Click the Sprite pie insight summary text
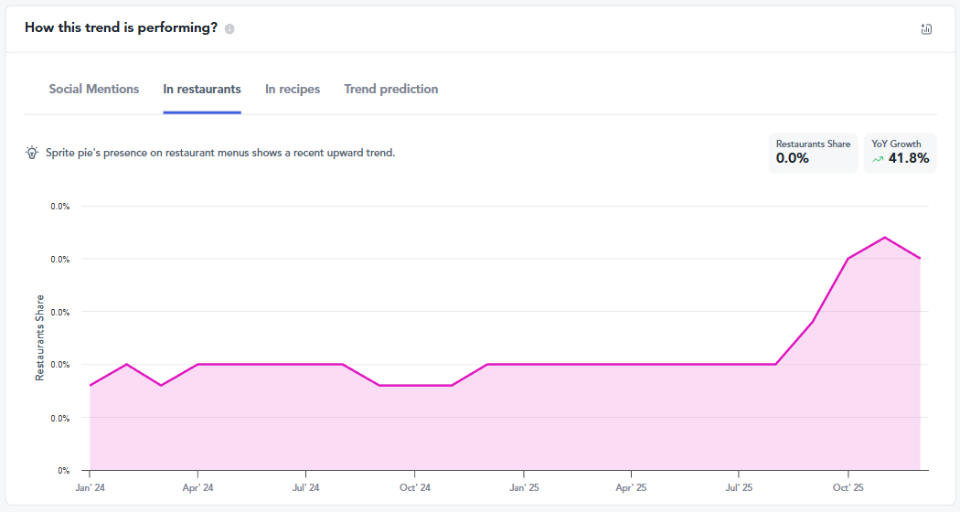 (x=220, y=153)
